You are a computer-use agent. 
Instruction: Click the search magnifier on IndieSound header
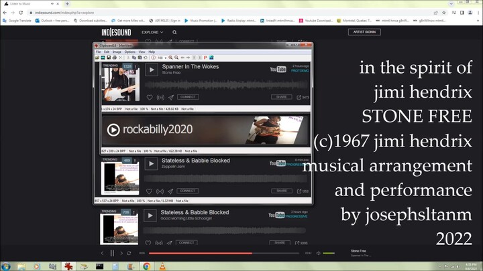coord(174,32)
